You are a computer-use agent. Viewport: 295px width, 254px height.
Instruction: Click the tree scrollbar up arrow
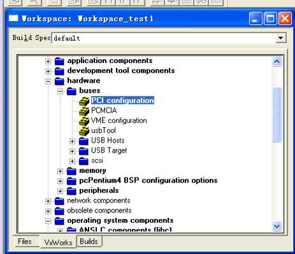(277, 62)
